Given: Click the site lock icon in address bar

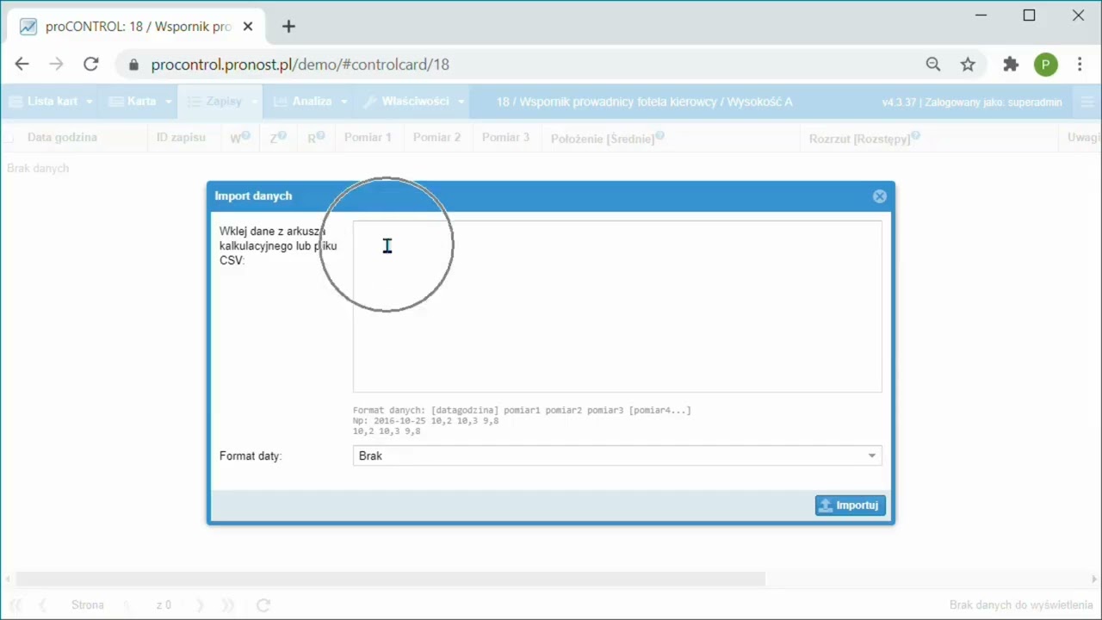Looking at the screenshot, I should click(x=133, y=65).
